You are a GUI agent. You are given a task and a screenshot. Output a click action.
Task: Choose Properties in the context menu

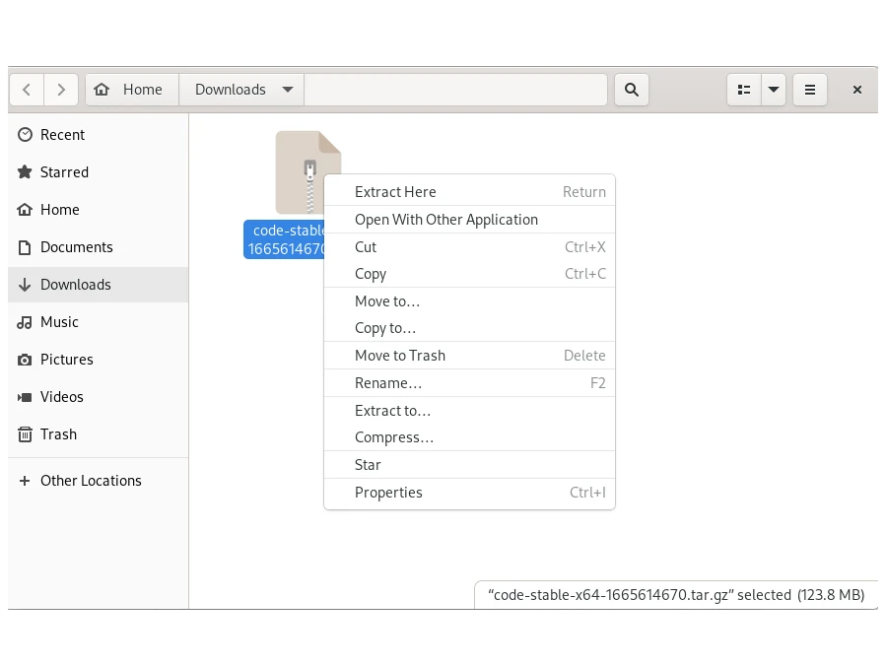pos(388,493)
